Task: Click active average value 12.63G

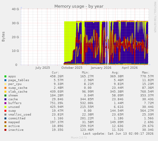Action: click(118, 126)
